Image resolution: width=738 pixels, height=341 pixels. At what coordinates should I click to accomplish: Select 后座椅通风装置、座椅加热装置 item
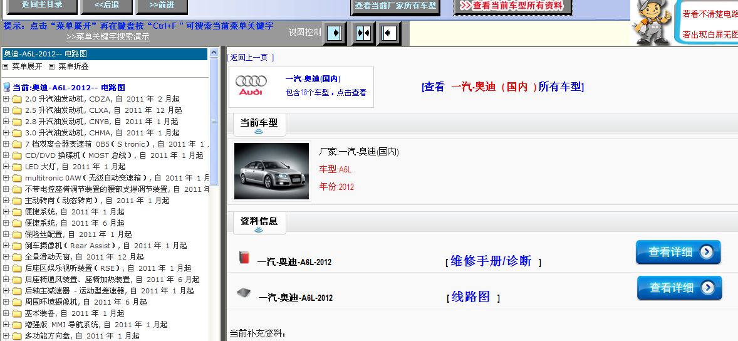tap(112, 280)
